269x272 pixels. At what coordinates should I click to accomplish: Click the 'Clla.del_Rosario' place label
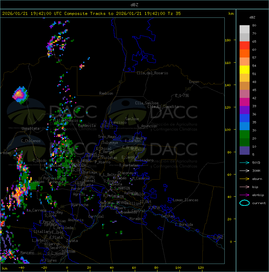point(152,73)
